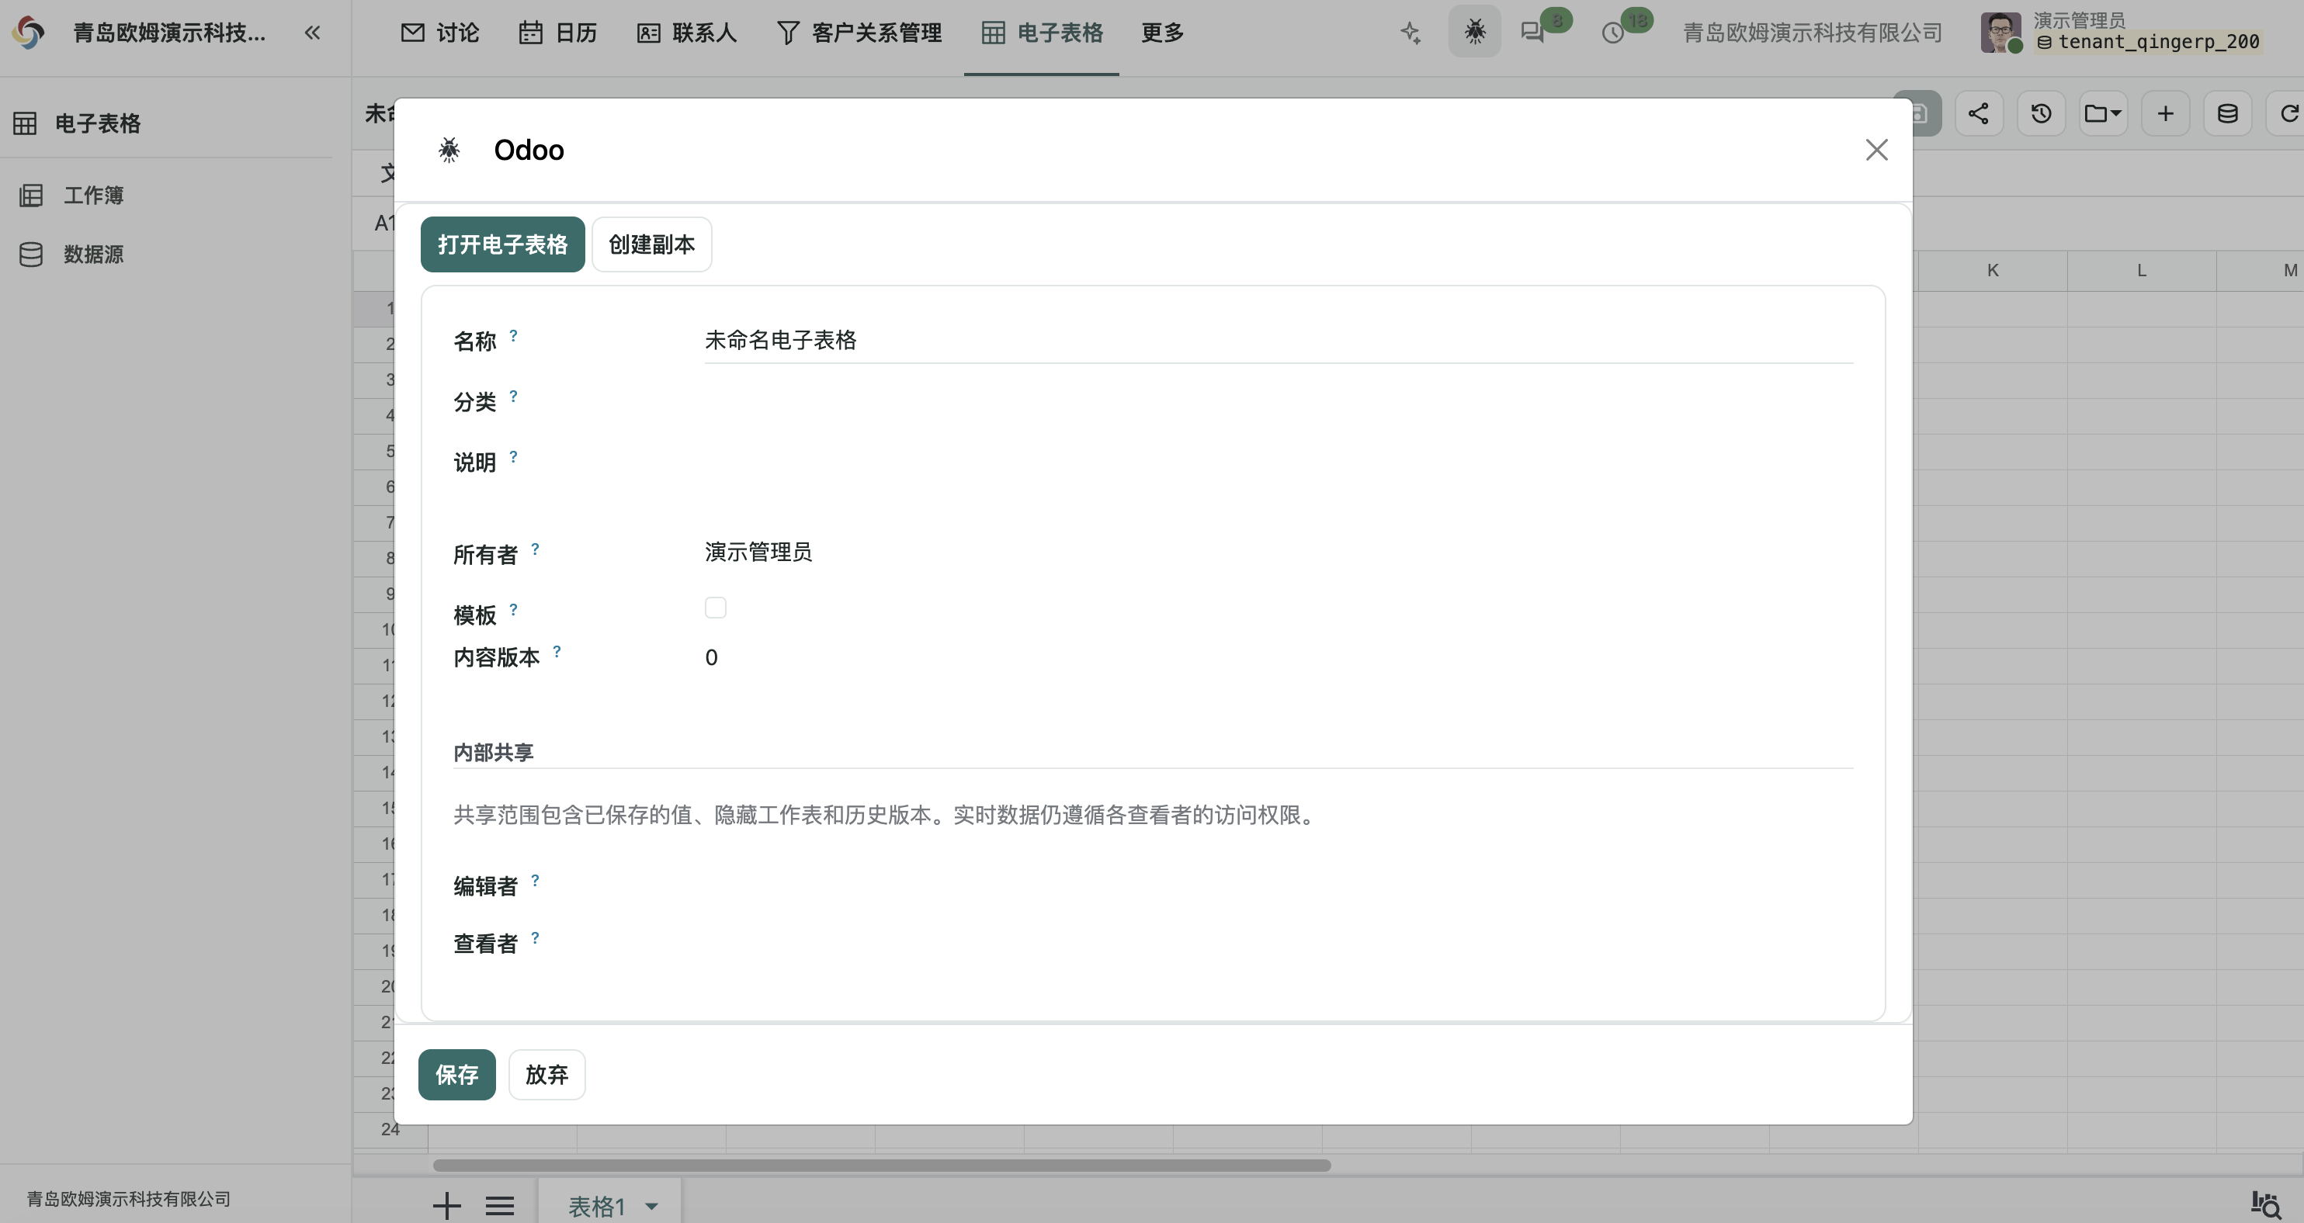Open the 讨论 menu item
The height and width of the screenshot is (1223, 2304).
pos(439,33)
